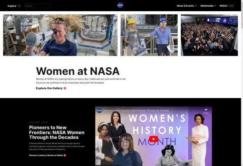
Task: Open the Explore menu
Action: tap(12, 6)
